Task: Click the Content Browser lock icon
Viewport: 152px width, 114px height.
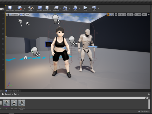Action: pyautogui.click(x=149, y=94)
